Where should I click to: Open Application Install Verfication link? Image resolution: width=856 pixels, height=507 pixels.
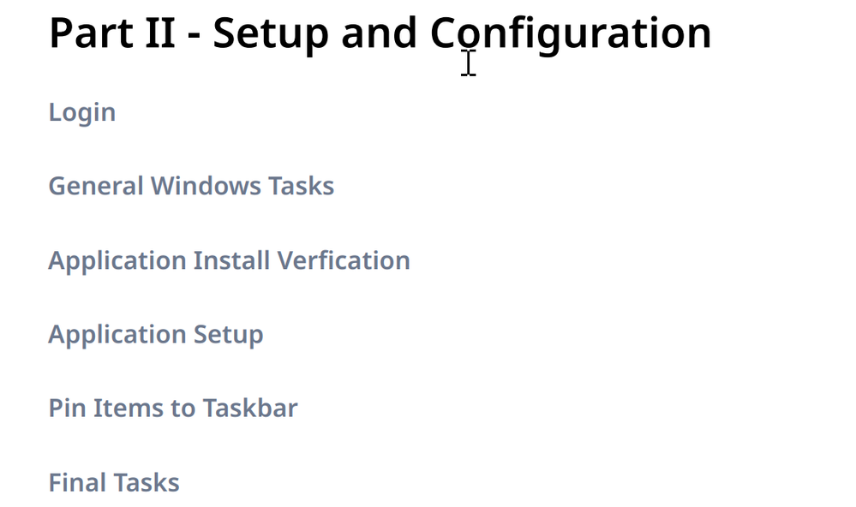click(230, 261)
